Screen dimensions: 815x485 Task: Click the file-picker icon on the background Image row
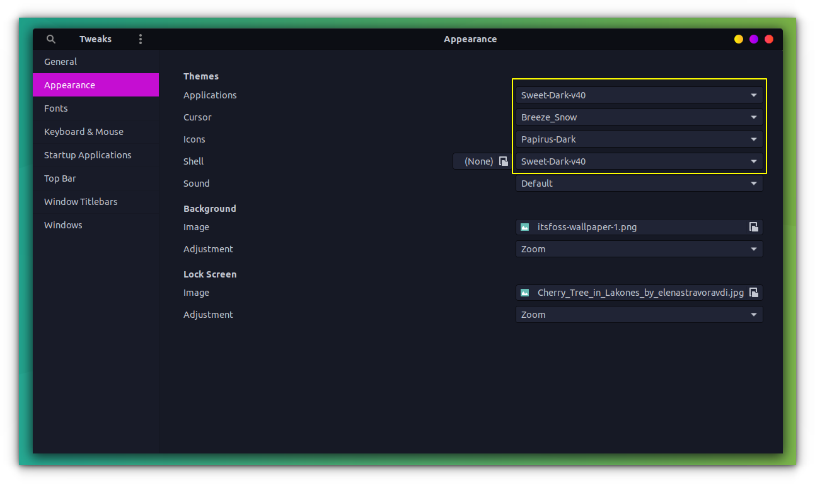(754, 226)
